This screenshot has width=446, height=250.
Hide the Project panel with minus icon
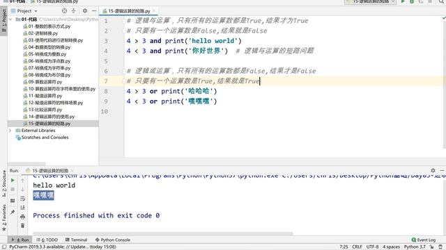coord(94,11)
